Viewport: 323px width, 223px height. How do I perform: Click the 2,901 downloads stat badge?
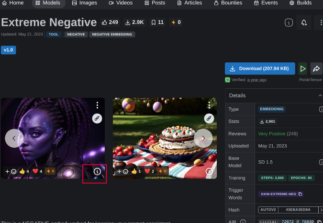tap(267, 121)
